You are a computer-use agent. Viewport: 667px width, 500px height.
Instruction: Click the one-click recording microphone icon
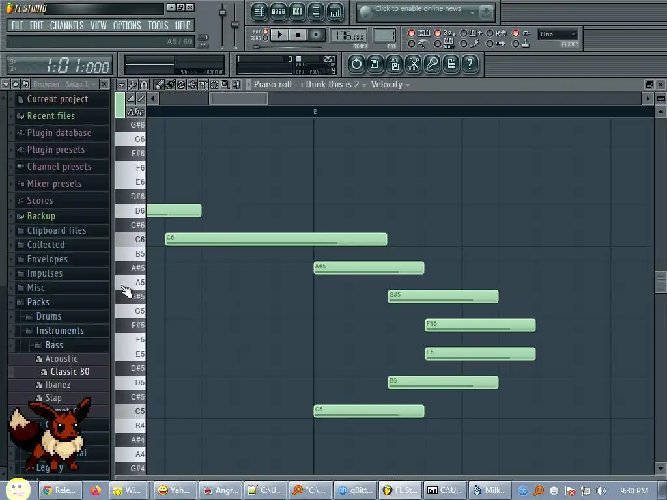coord(433,64)
